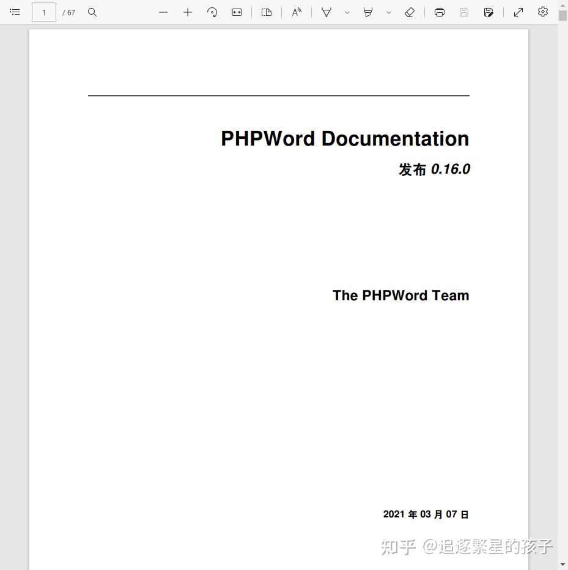
Task: Click the version text 发布 0.16.0
Action: pos(434,169)
